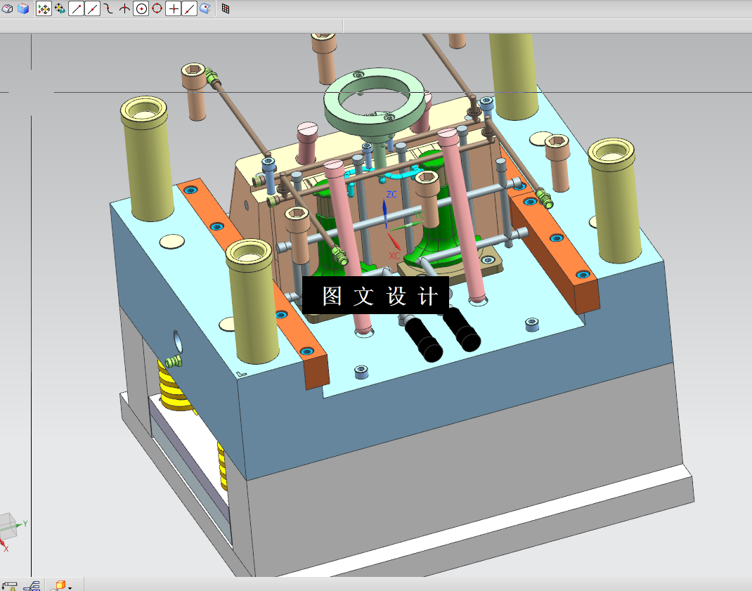Screen dimensions: 752x591
Task: Click the Point on Face snap icon
Action: 205,8
